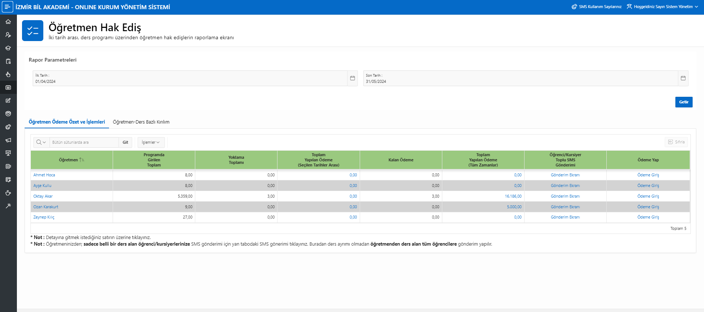The height and width of the screenshot is (312, 704).
Task: Open the İşlemler actions dropdown
Action: (151, 142)
